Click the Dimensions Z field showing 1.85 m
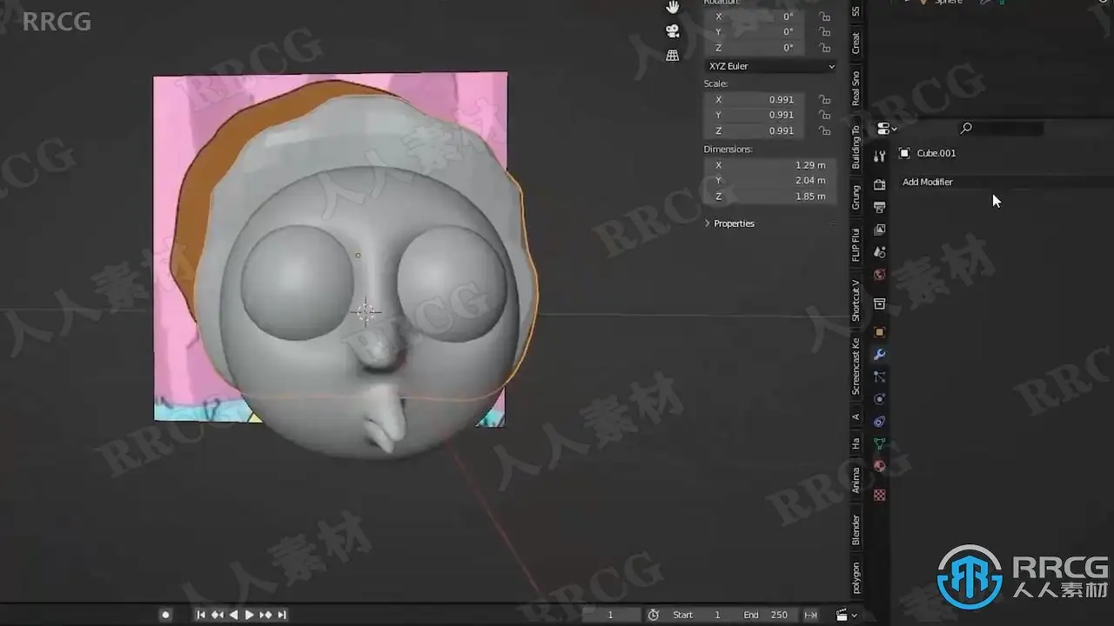This screenshot has width=1114, height=626. click(770, 196)
